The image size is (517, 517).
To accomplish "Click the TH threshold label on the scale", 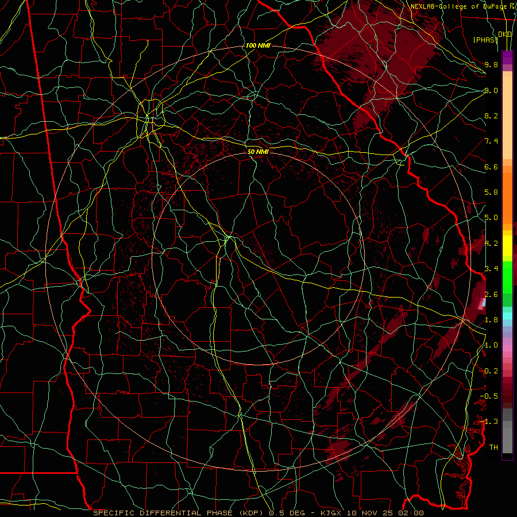I will tap(493, 447).
